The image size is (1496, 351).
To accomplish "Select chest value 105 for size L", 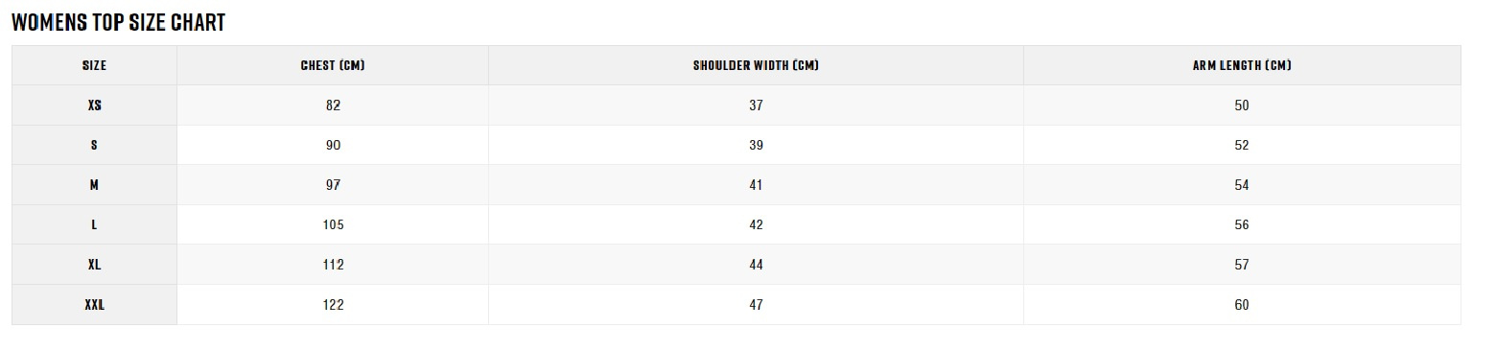I will 333,224.
